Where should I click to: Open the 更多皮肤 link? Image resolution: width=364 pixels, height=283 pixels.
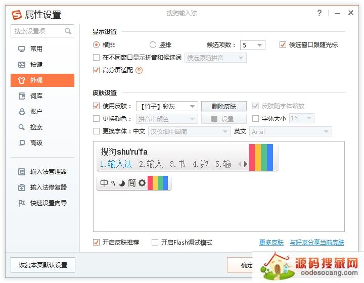pos(271,243)
